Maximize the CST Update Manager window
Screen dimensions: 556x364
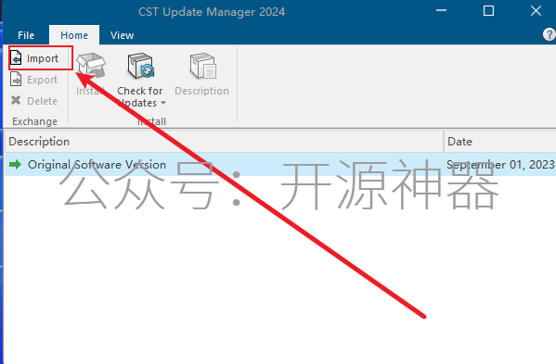click(488, 11)
